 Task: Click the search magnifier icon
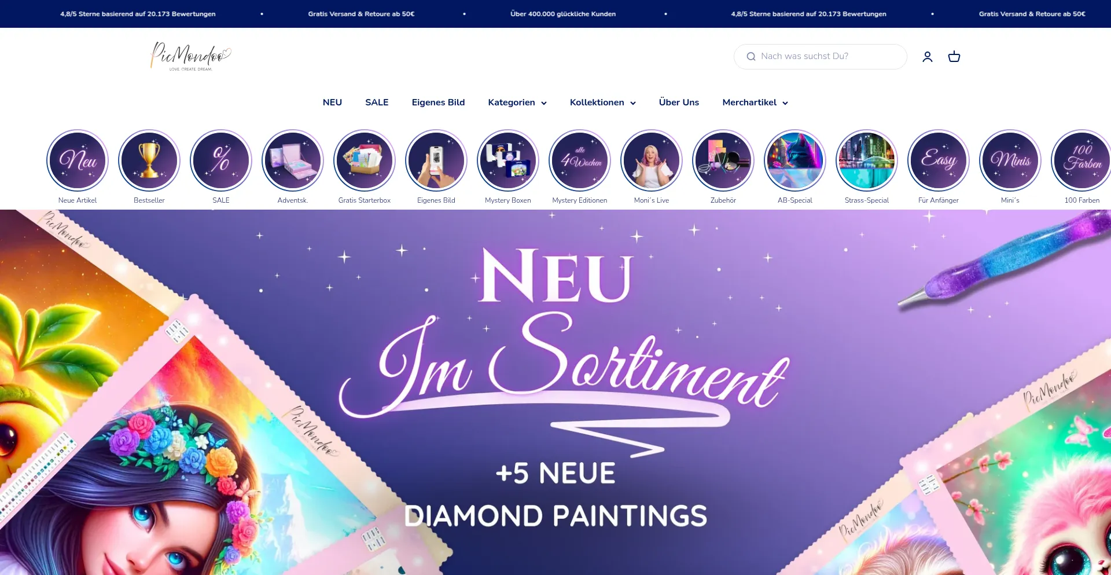[x=751, y=56]
